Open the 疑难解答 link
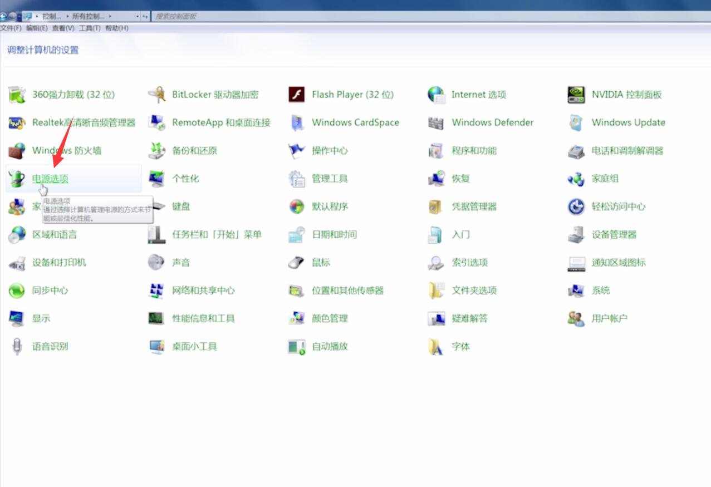Image resolution: width=711 pixels, height=487 pixels. click(x=469, y=318)
